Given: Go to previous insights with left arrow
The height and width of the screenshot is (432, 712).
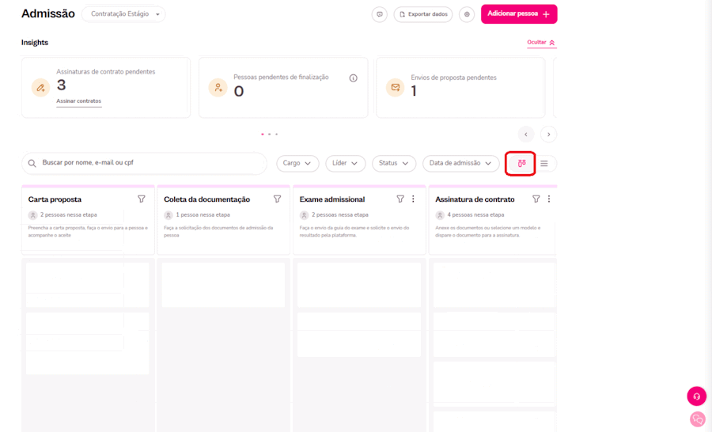Looking at the screenshot, I should (526, 135).
